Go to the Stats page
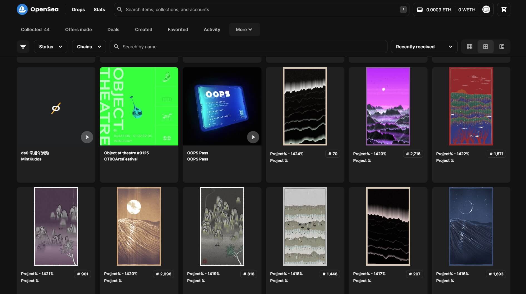 [x=99, y=9]
